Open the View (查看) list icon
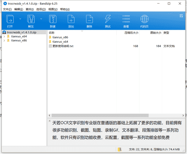The height and width of the screenshot is (154, 187). tap(126, 19)
